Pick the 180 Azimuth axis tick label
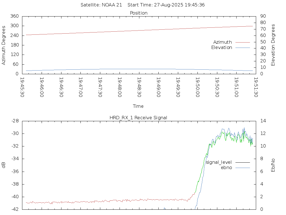This screenshot has height=215, width=286. click(15, 45)
